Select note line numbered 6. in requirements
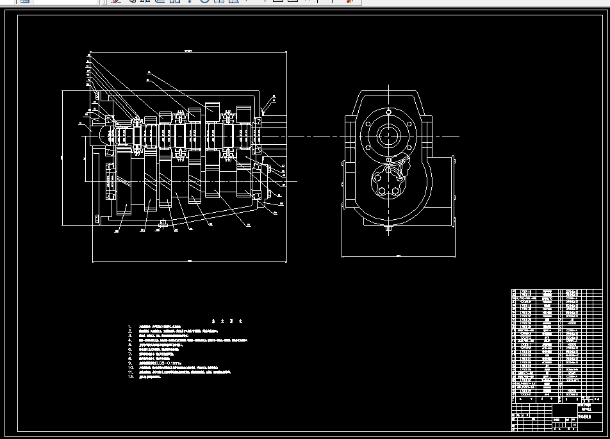This screenshot has width=610, height=439. pyautogui.click(x=153, y=349)
